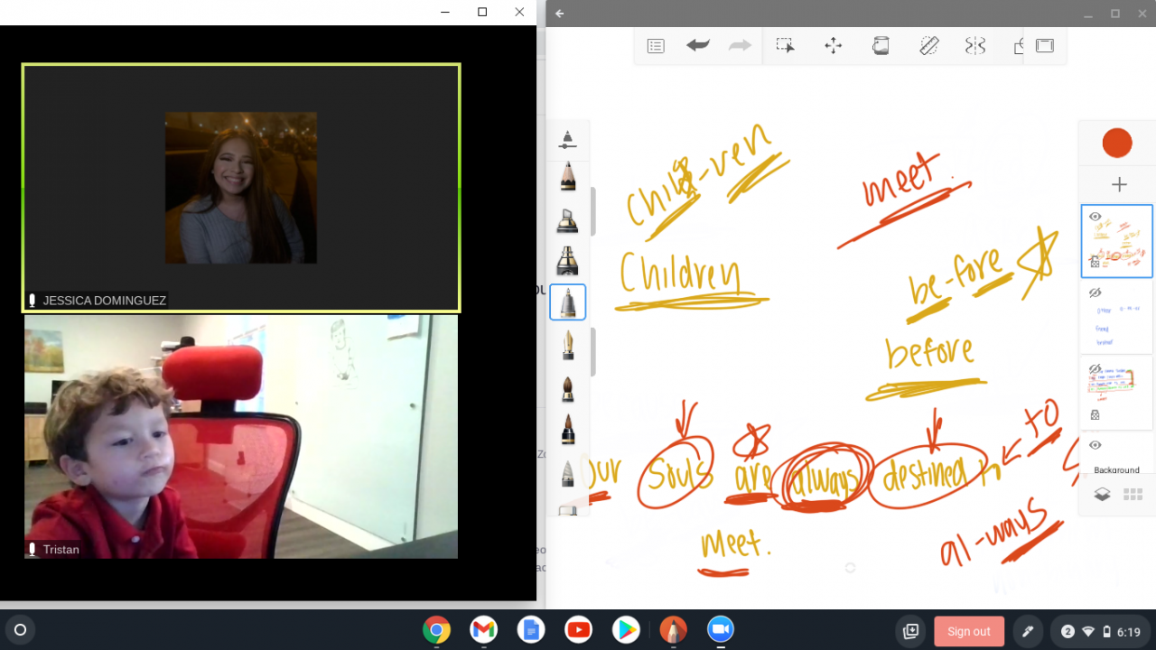Open Chrome from the shelf
The width and height of the screenshot is (1156, 650).
437,630
